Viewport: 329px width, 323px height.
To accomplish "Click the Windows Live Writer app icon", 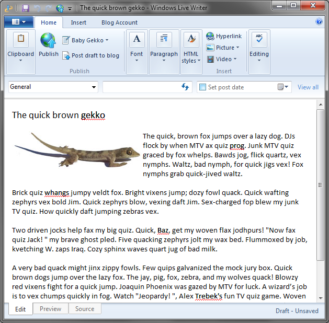I will point(9,8).
